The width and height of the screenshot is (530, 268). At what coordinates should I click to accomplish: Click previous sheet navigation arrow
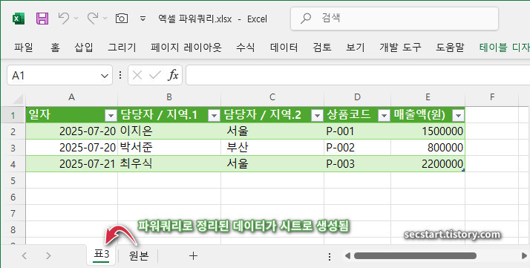point(24,256)
